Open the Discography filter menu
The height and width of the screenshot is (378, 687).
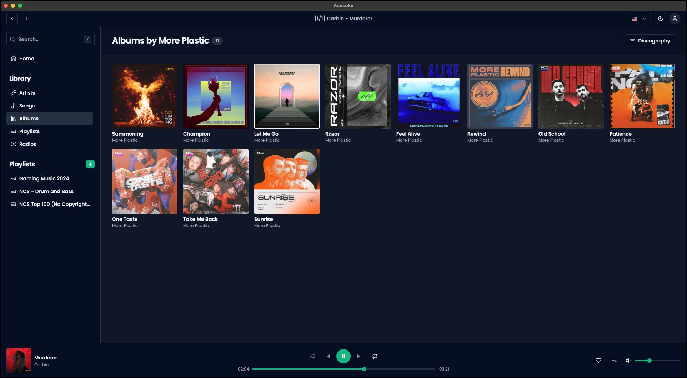pyautogui.click(x=650, y=40)
